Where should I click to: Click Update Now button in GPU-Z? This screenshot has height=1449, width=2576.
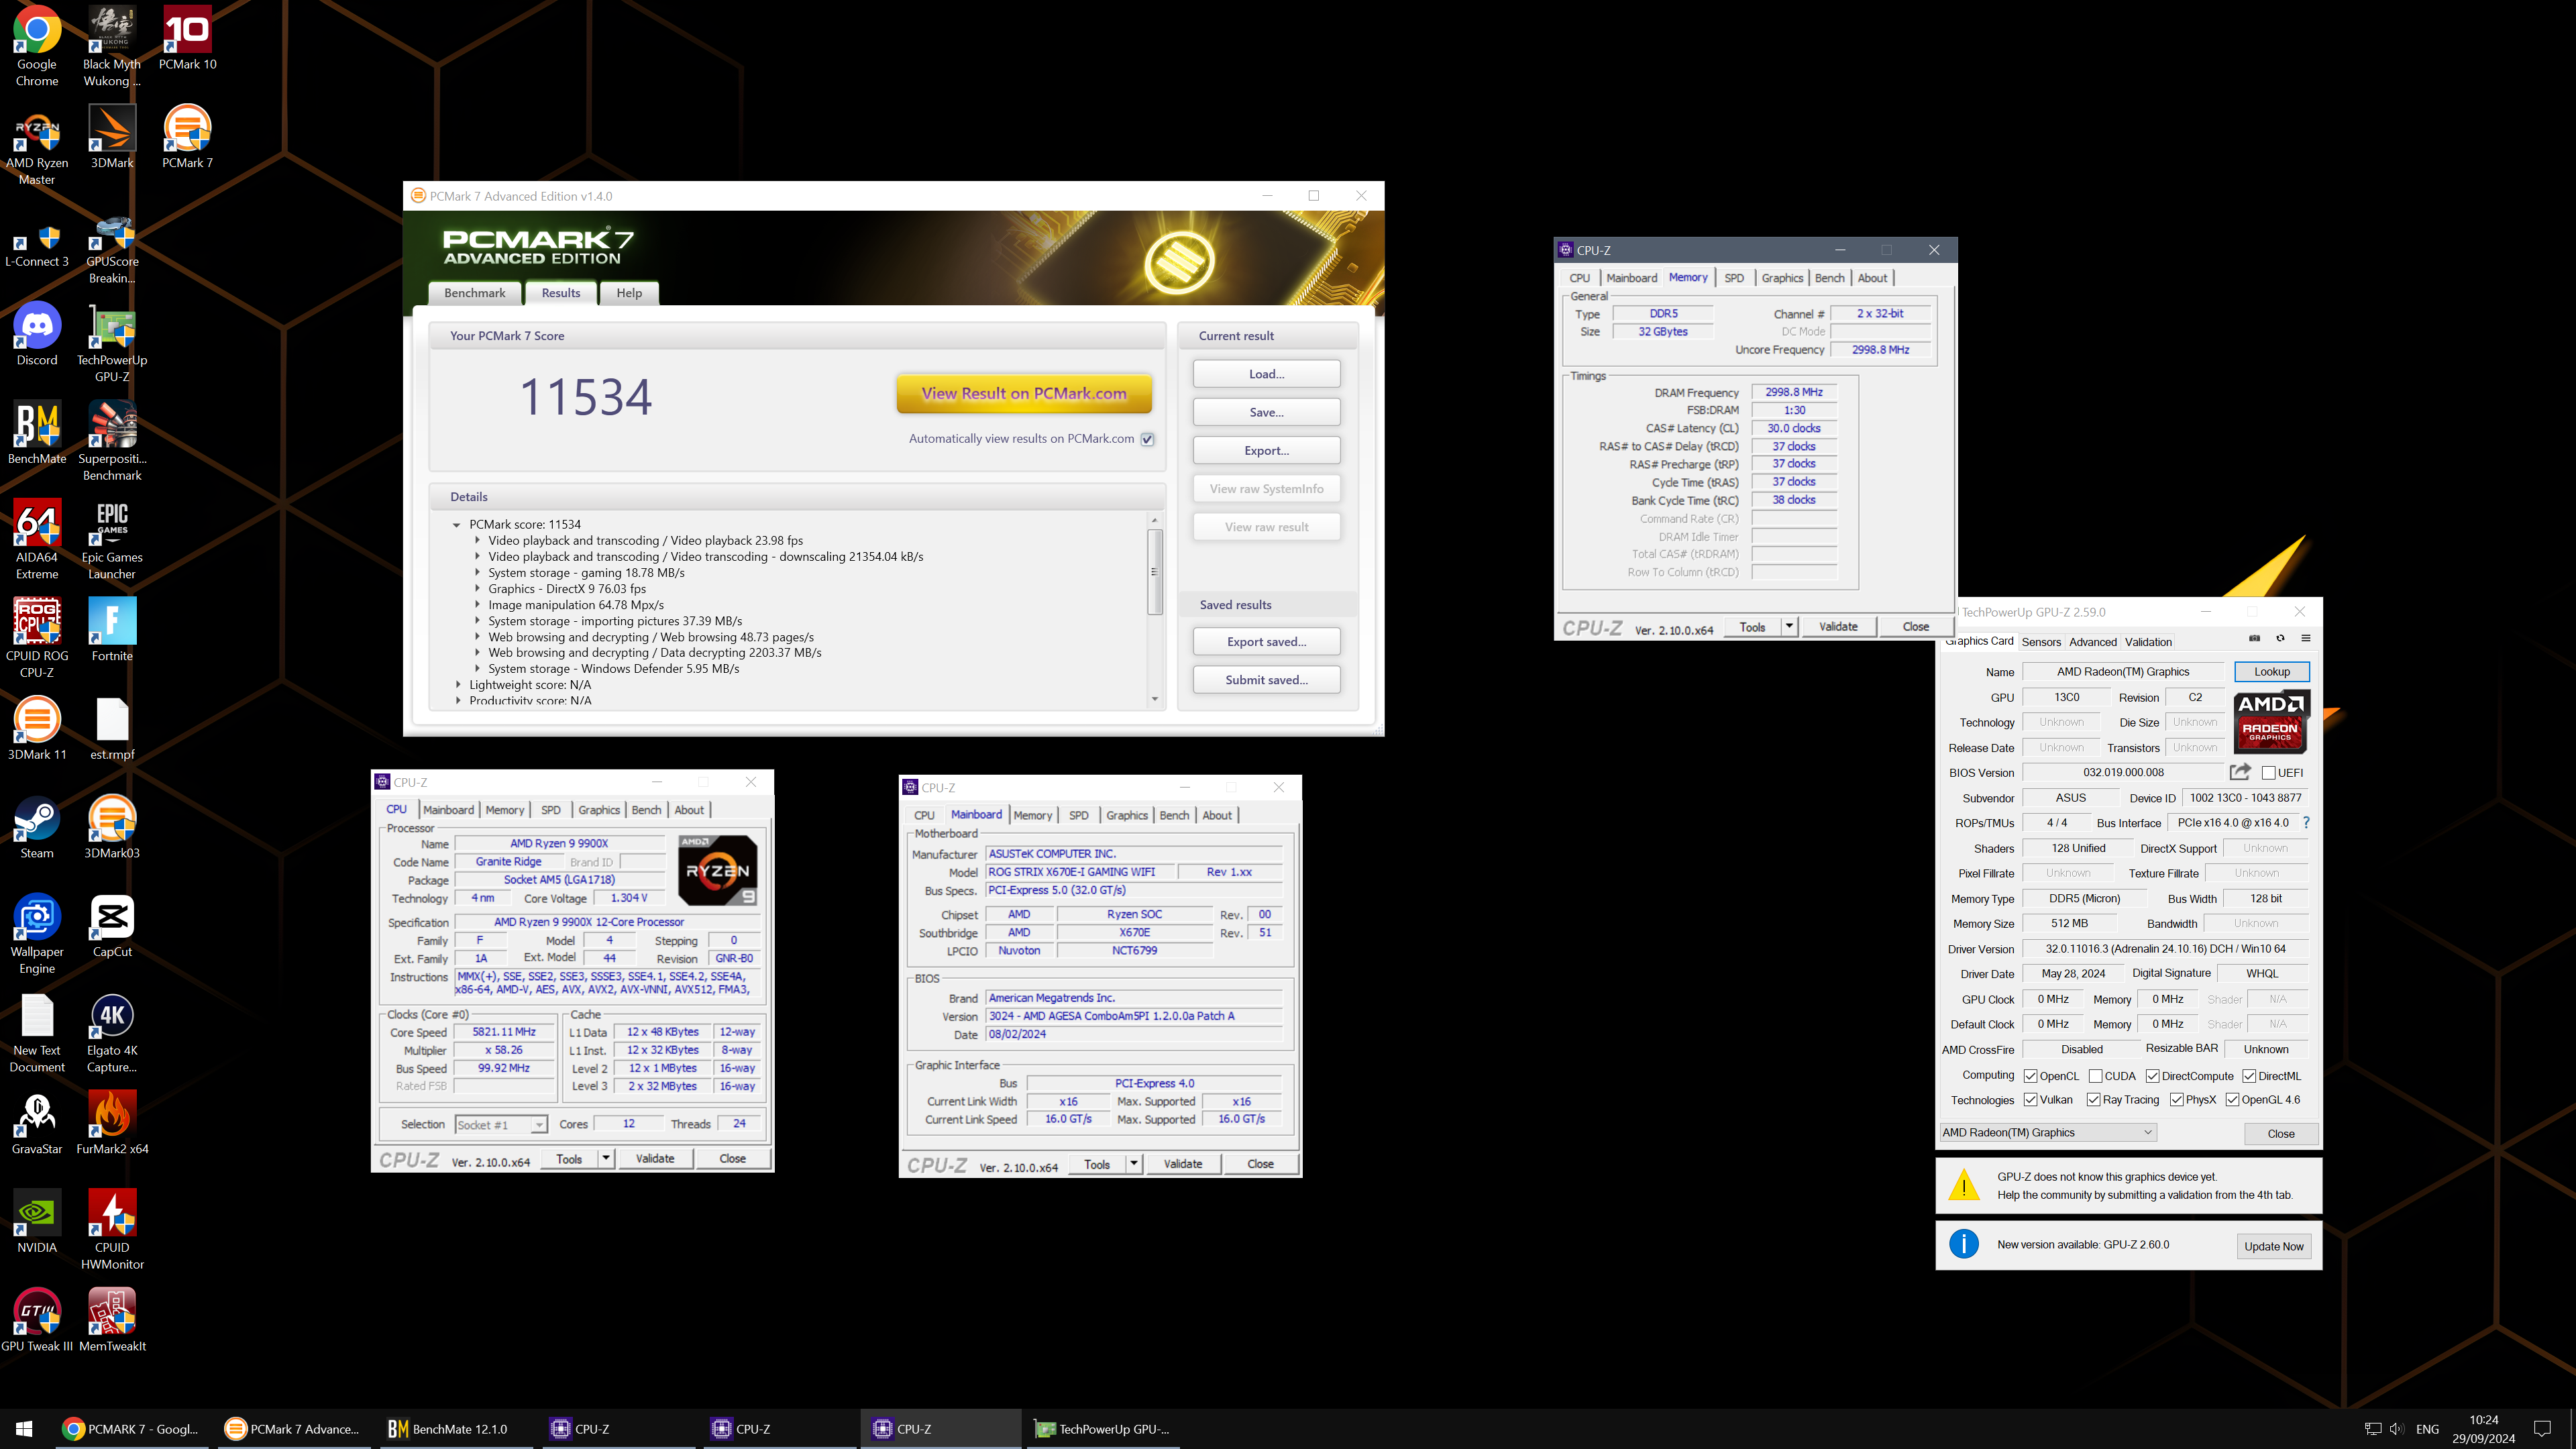click(2273, 1246)
